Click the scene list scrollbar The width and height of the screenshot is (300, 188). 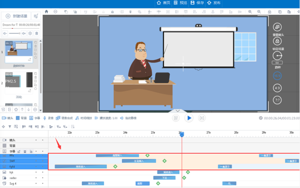[40, 68]
